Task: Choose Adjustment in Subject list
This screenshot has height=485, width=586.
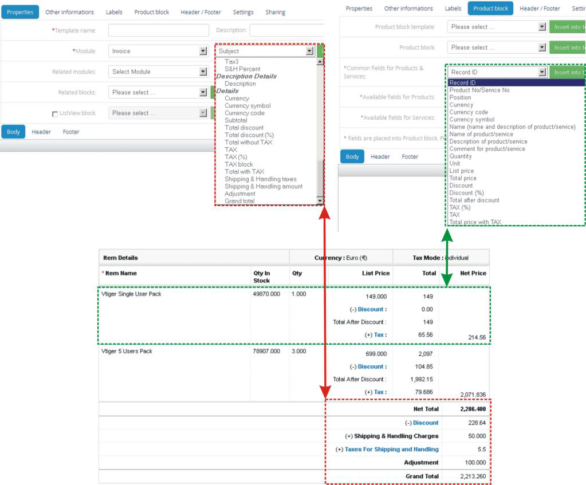Action: 240,194
